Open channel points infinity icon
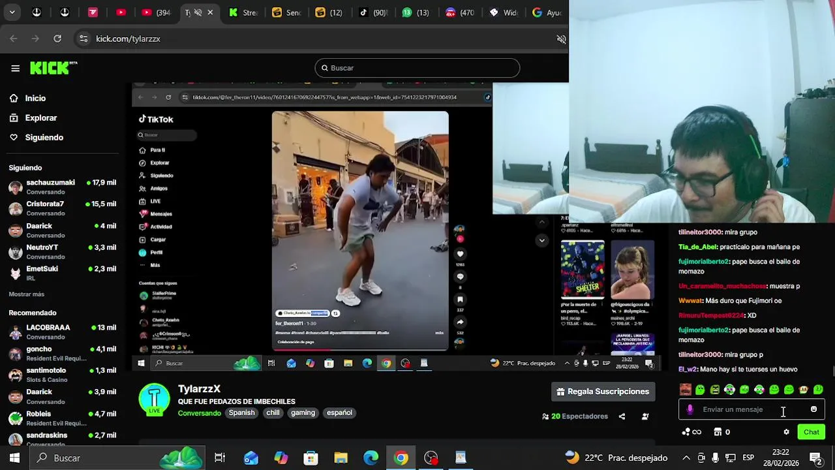The width and height of the screenshot is (835, 470). click(691, 432)
